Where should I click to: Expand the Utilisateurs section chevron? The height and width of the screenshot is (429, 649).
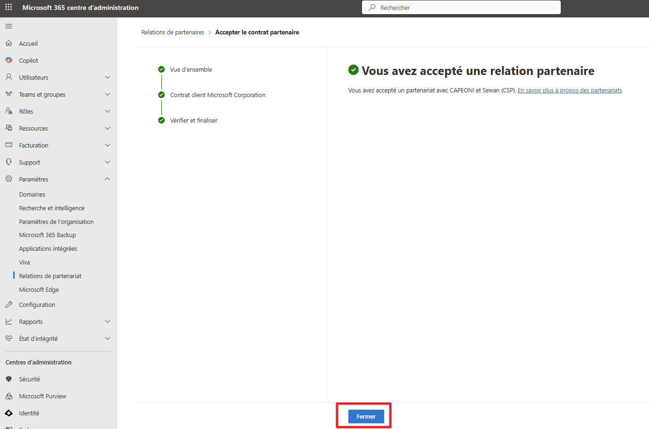pyautogui.click(x=108, y=77)
